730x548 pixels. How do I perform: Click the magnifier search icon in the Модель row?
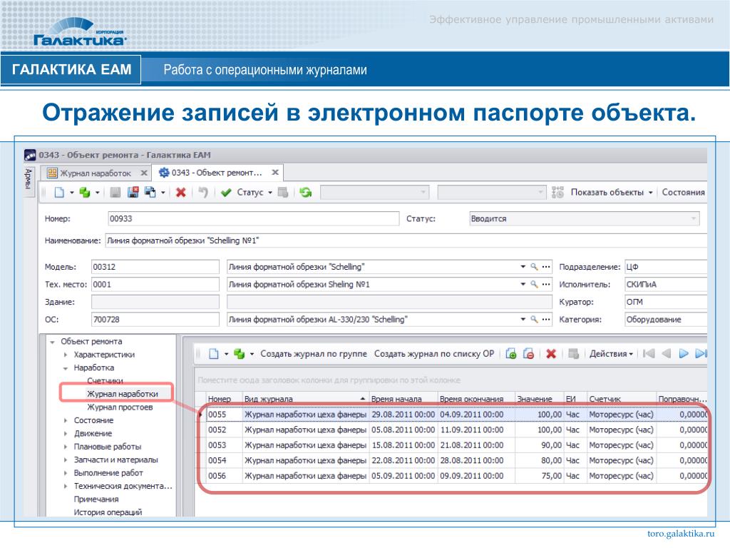point(534,267)
